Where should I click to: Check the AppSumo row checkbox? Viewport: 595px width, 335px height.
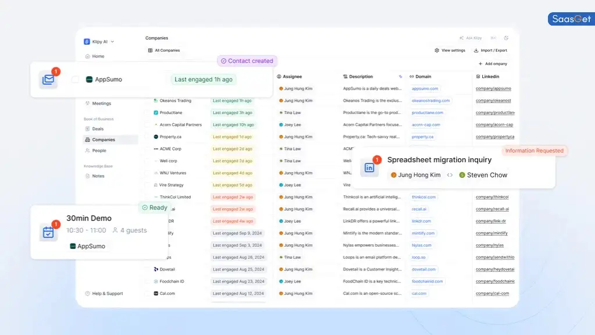coord(75,79)
